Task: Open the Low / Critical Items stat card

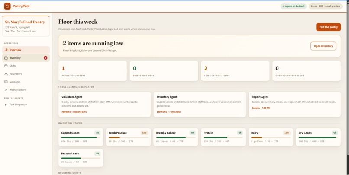Action: 235,71
